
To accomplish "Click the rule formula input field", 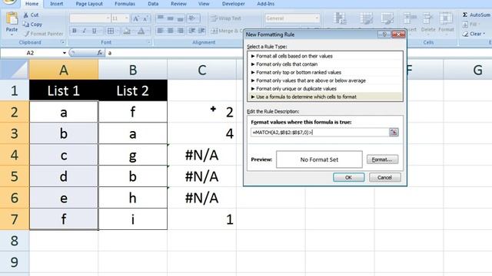I will [x=320, y=133].
